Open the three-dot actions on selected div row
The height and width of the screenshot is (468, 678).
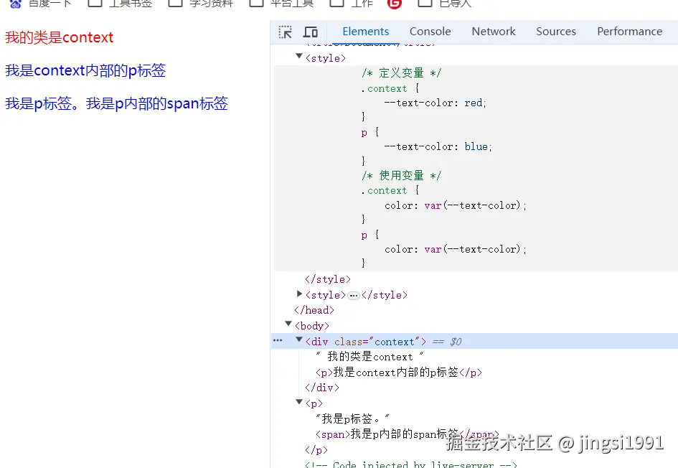(x=278, y=340)
